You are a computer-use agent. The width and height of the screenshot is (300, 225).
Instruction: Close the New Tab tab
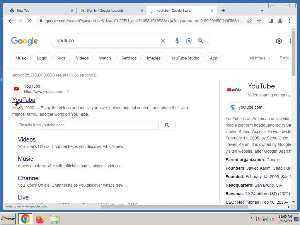(72, 11)
